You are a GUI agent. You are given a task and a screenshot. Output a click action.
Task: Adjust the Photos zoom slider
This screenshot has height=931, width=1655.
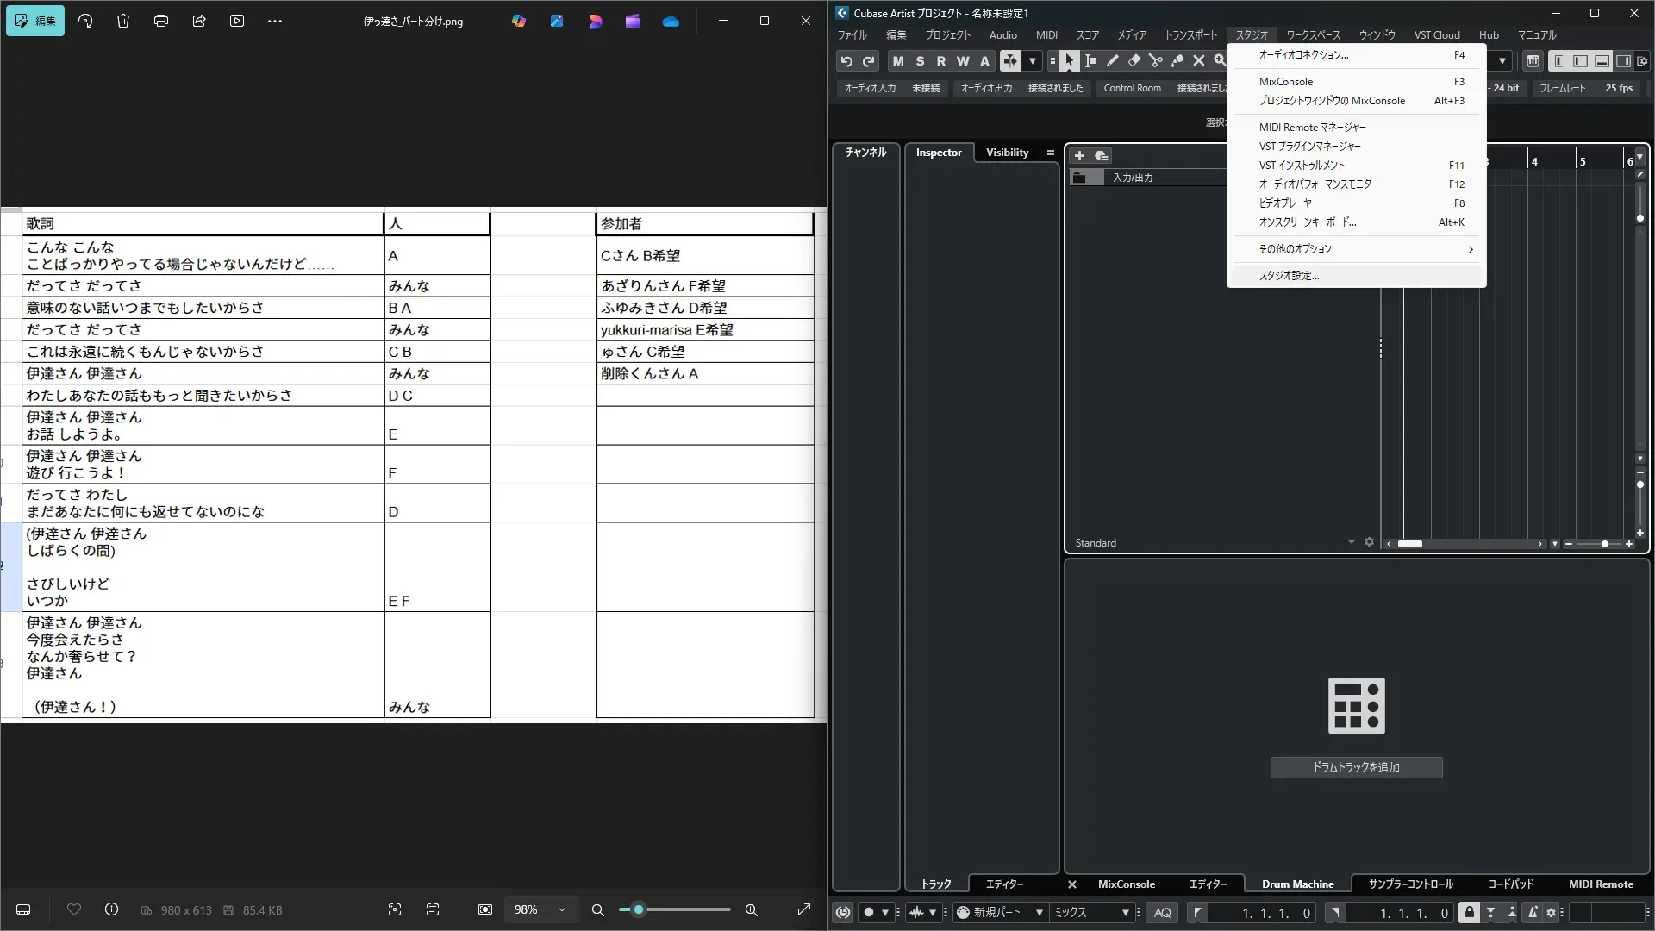[639, 909]
